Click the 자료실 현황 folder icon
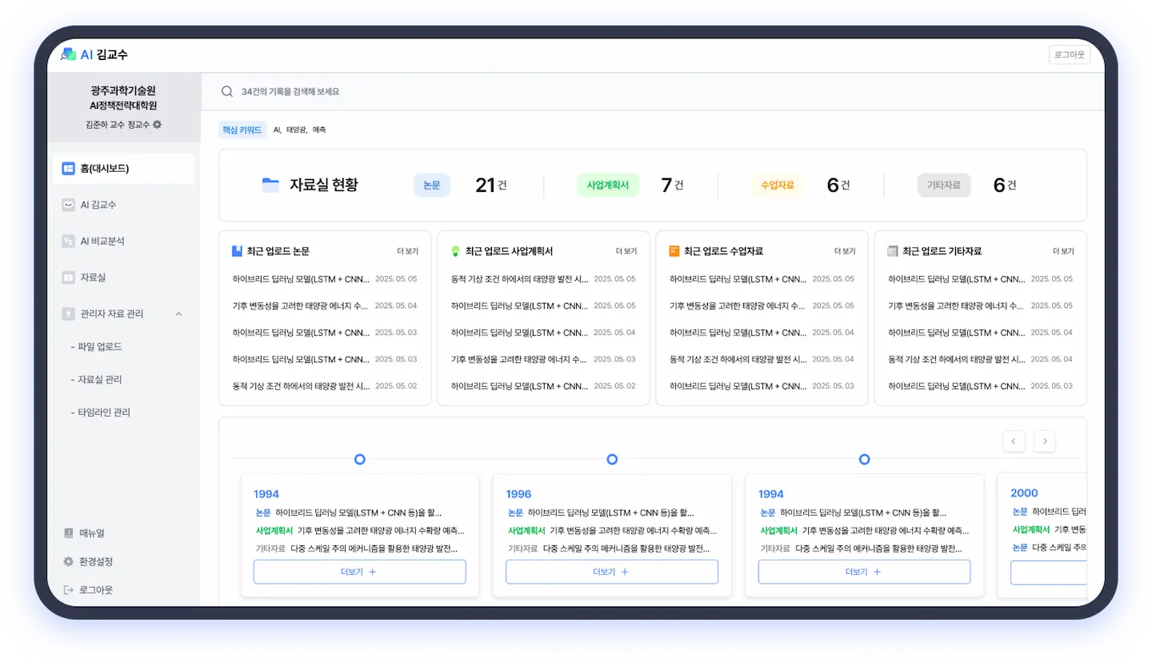1152x662 pixels. coord(270,185)
